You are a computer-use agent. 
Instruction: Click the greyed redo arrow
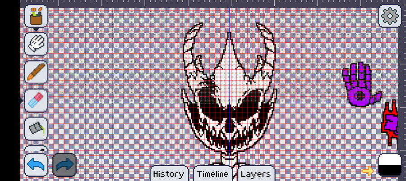[x=65, y=165]
